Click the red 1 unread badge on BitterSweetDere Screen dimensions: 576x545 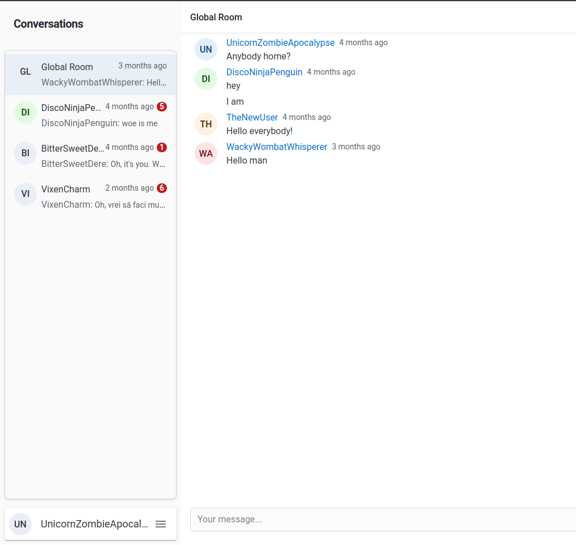click(162, 147)
